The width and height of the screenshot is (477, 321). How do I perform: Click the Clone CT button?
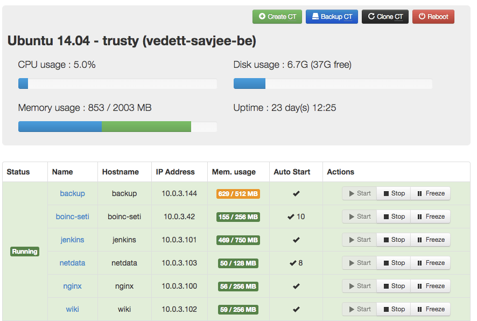coord(385,17)
